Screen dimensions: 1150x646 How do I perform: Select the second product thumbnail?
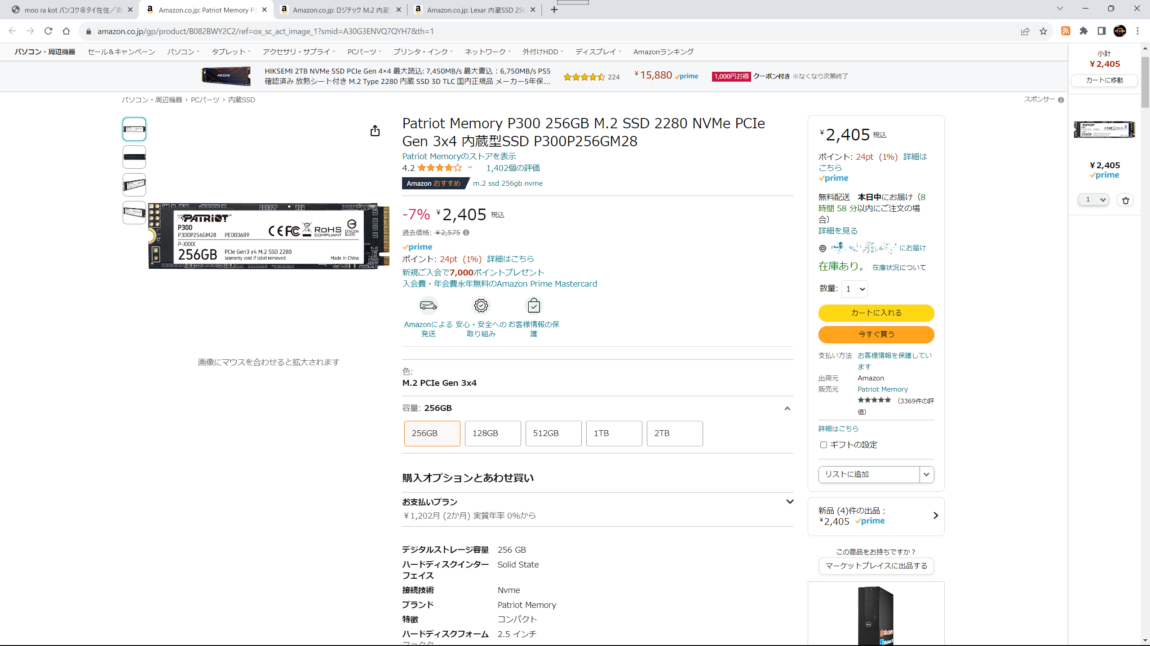point(134,157)
